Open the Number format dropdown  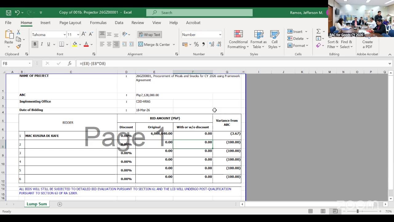[x=220, y=35]
